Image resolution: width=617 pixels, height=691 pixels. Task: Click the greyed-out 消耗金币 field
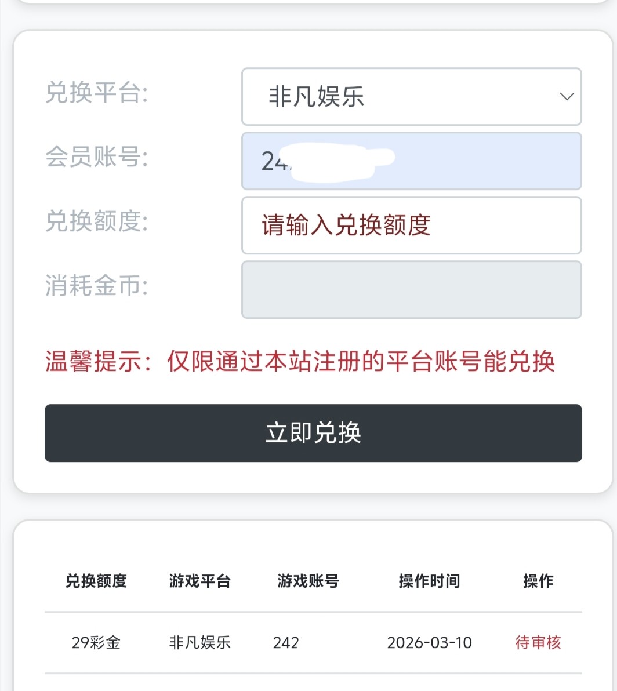pyautogui.click(x=411, y=289)
